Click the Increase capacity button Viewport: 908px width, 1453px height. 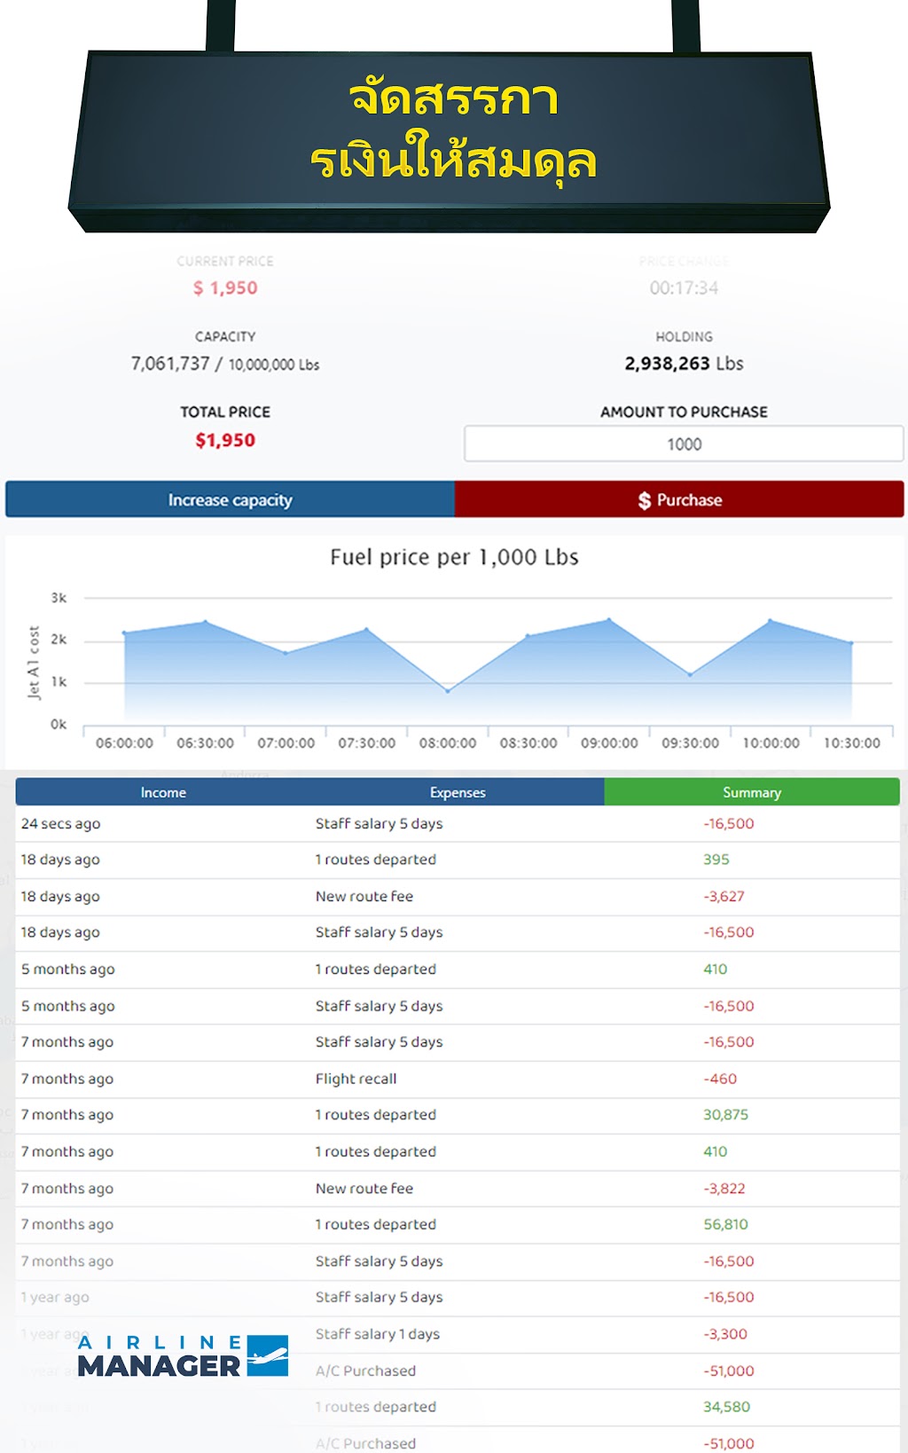pyautogui.click(x=231, y=499)
